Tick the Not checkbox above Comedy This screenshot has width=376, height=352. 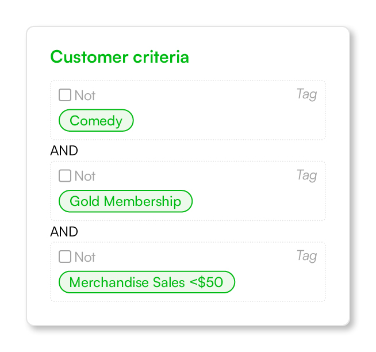pyautogui.click(x=65, y=95)
